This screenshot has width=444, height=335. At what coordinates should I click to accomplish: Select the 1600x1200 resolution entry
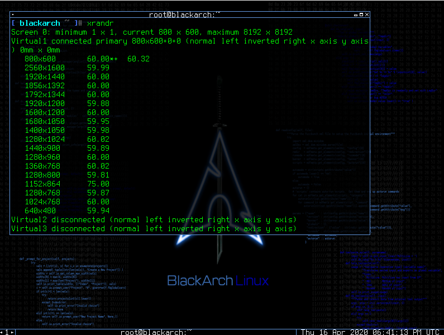coord(45,112)
